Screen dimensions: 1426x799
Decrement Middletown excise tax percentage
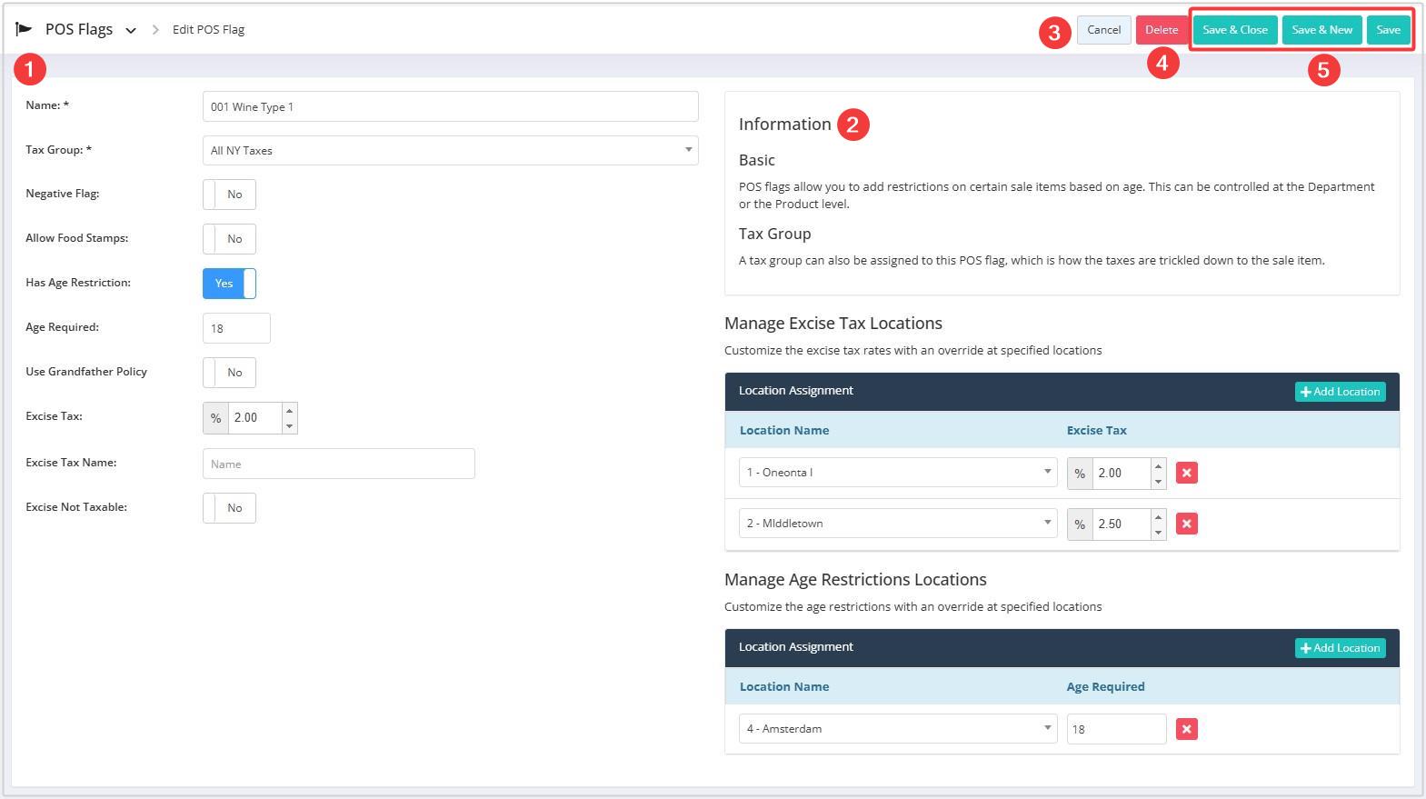[x=1158, y=531]
